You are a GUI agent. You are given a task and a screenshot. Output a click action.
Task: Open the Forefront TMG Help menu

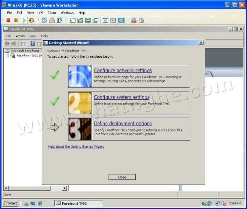44,36
